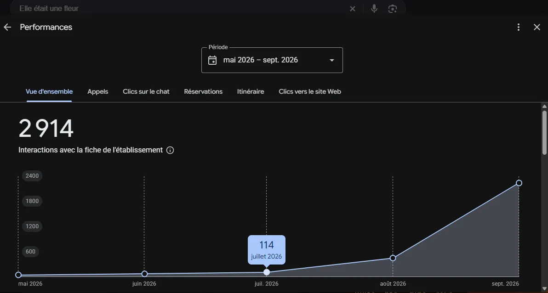Click the highlighted juillet 2026 data point
This screenshot has height=293, width=548.
267,272
